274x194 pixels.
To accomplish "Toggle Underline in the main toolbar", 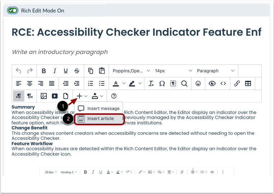I will pos(66,71).
